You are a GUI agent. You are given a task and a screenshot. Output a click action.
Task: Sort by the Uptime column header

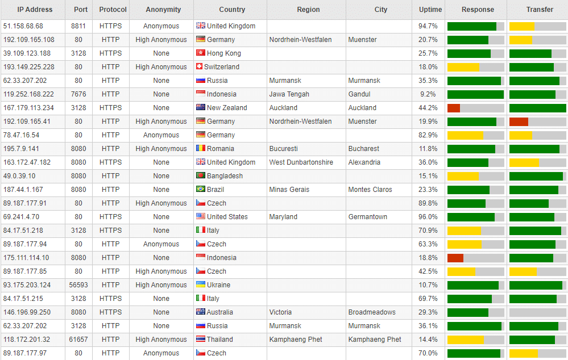tap(430, 10)
